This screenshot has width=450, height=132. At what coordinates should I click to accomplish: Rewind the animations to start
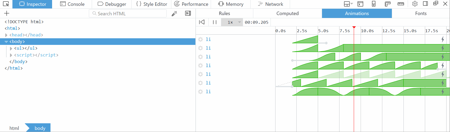click(202, 22)
